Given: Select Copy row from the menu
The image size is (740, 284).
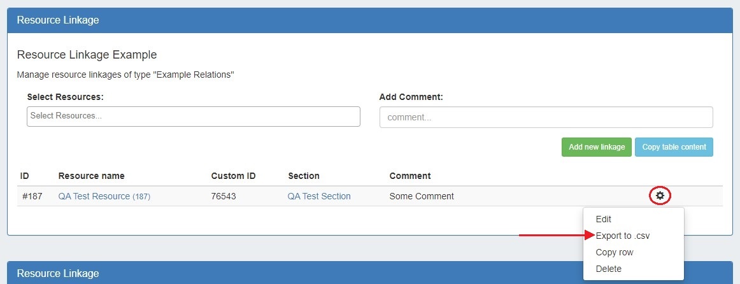Looking at the screenshot, I should coord(614,252).
